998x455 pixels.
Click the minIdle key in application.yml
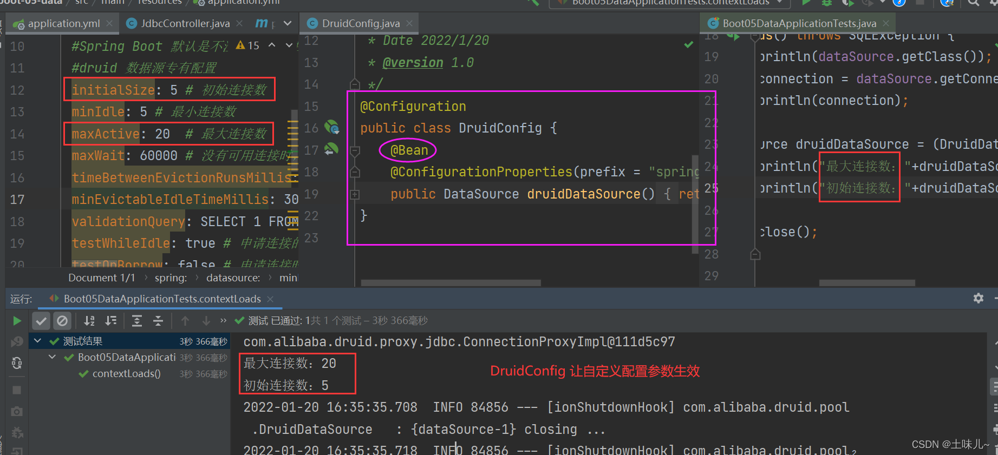pyautogui.click(x=98, y=112)
